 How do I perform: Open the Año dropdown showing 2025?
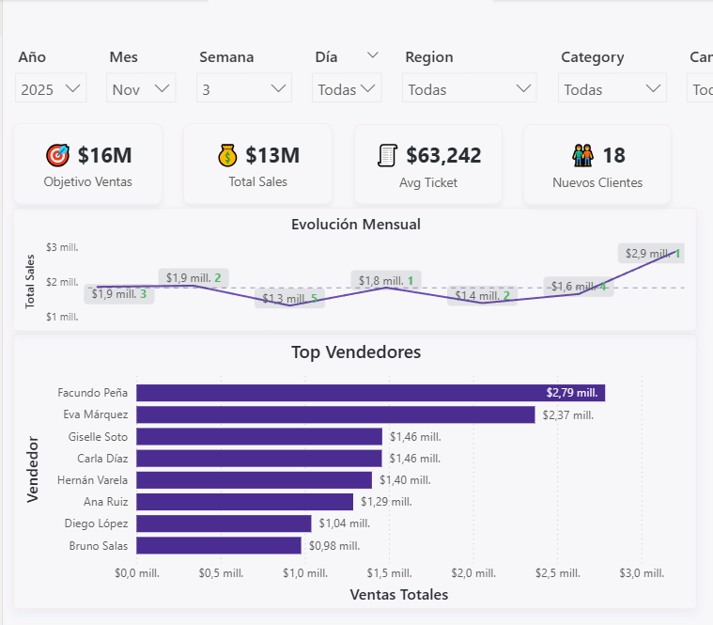[52, 89]
